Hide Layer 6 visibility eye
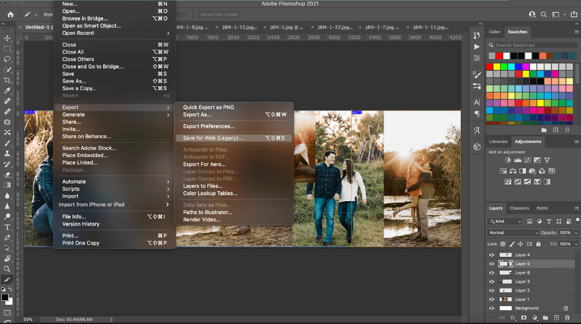581x324 pixels. click(492, 273)
